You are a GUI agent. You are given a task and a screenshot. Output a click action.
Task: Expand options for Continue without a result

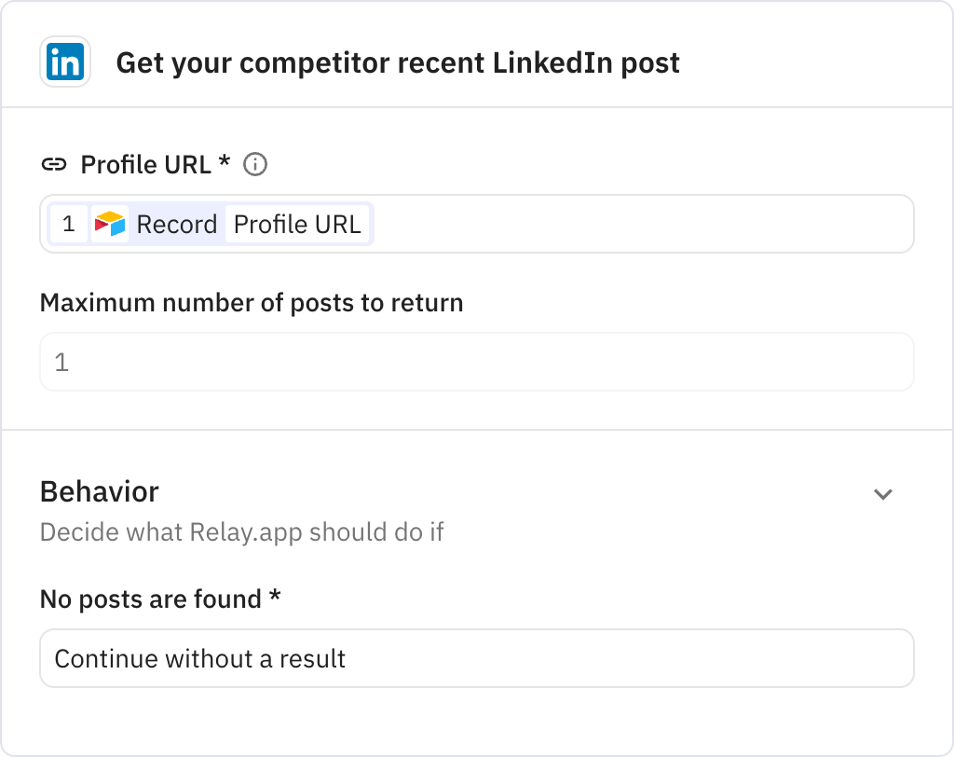pyautogui.click(x=477, y=658)
